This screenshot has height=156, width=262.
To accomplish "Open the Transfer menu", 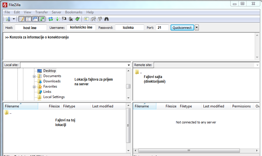I will pos(41,12).
